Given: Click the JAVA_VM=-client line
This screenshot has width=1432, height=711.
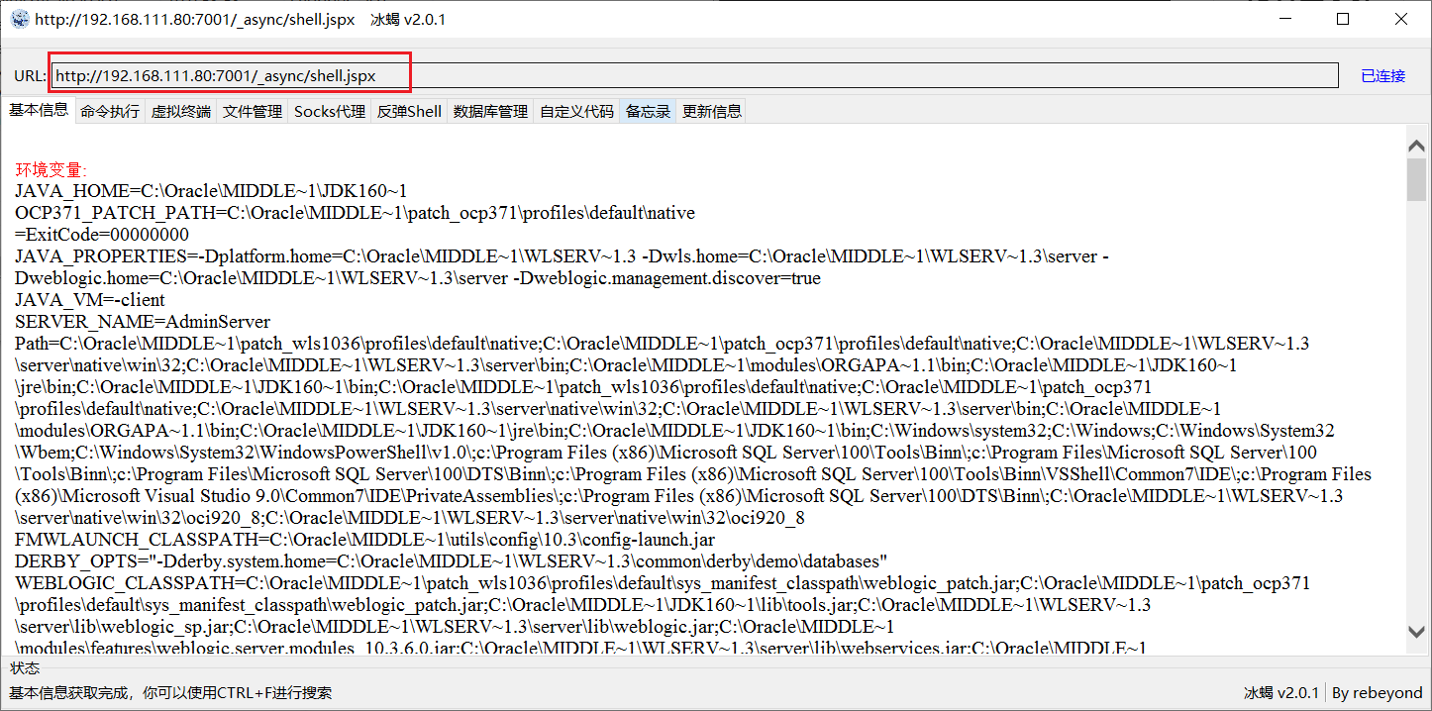Looking at the screenshot, I should coord(90,300).
